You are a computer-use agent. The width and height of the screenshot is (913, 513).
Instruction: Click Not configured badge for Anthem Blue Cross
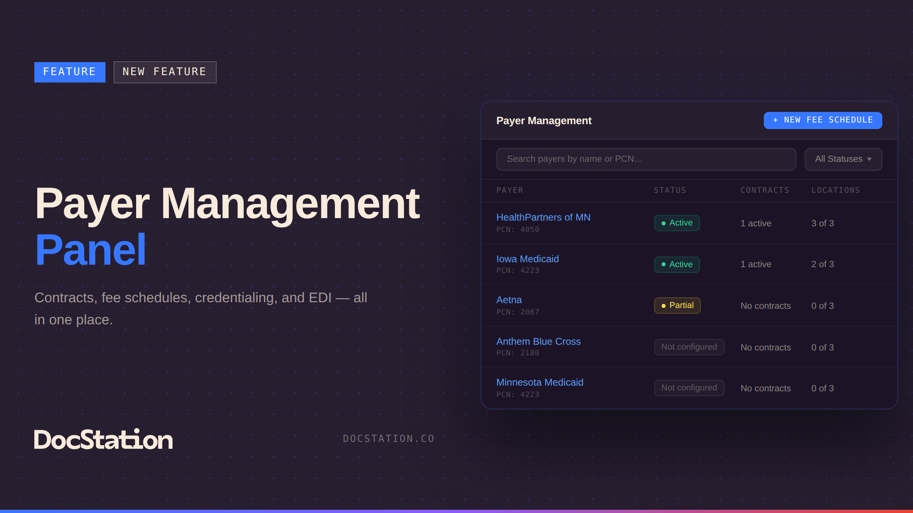tap(689, 347)
